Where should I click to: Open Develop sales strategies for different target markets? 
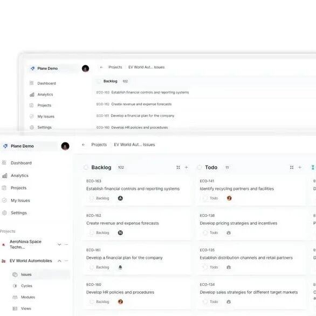pyautogui.click(x=249, y=292)
